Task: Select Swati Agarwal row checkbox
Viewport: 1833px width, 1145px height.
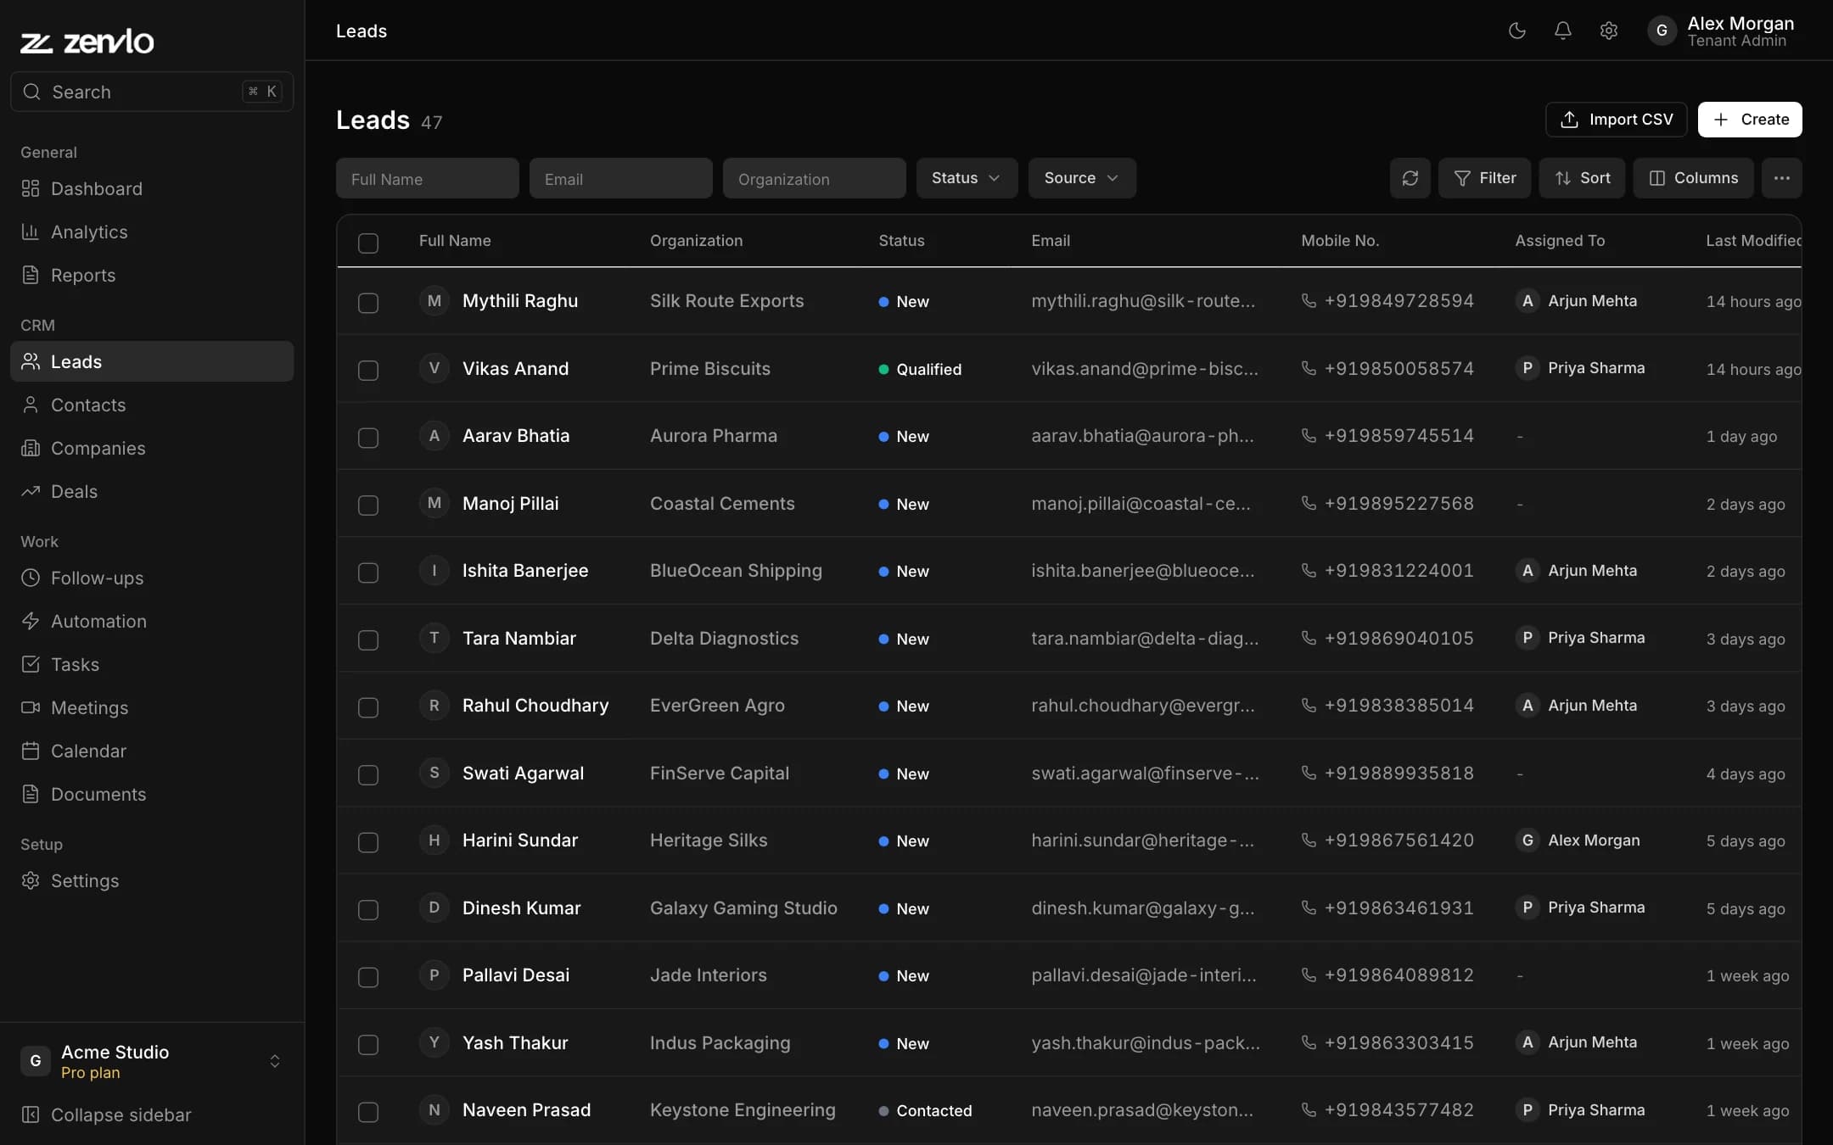Action: click(x=368, y=774)
